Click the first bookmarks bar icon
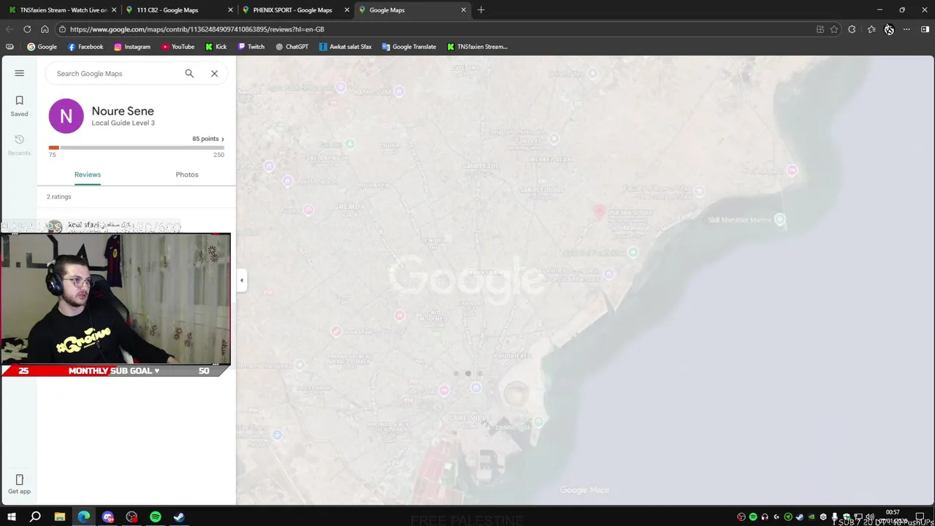Image resolution: width=935 pixels, height=526 pixels. tap(9, 47)
